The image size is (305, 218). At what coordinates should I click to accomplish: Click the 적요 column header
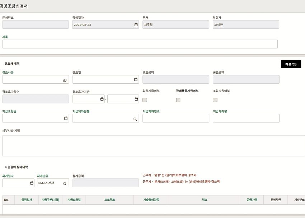[x=205, y=200]
